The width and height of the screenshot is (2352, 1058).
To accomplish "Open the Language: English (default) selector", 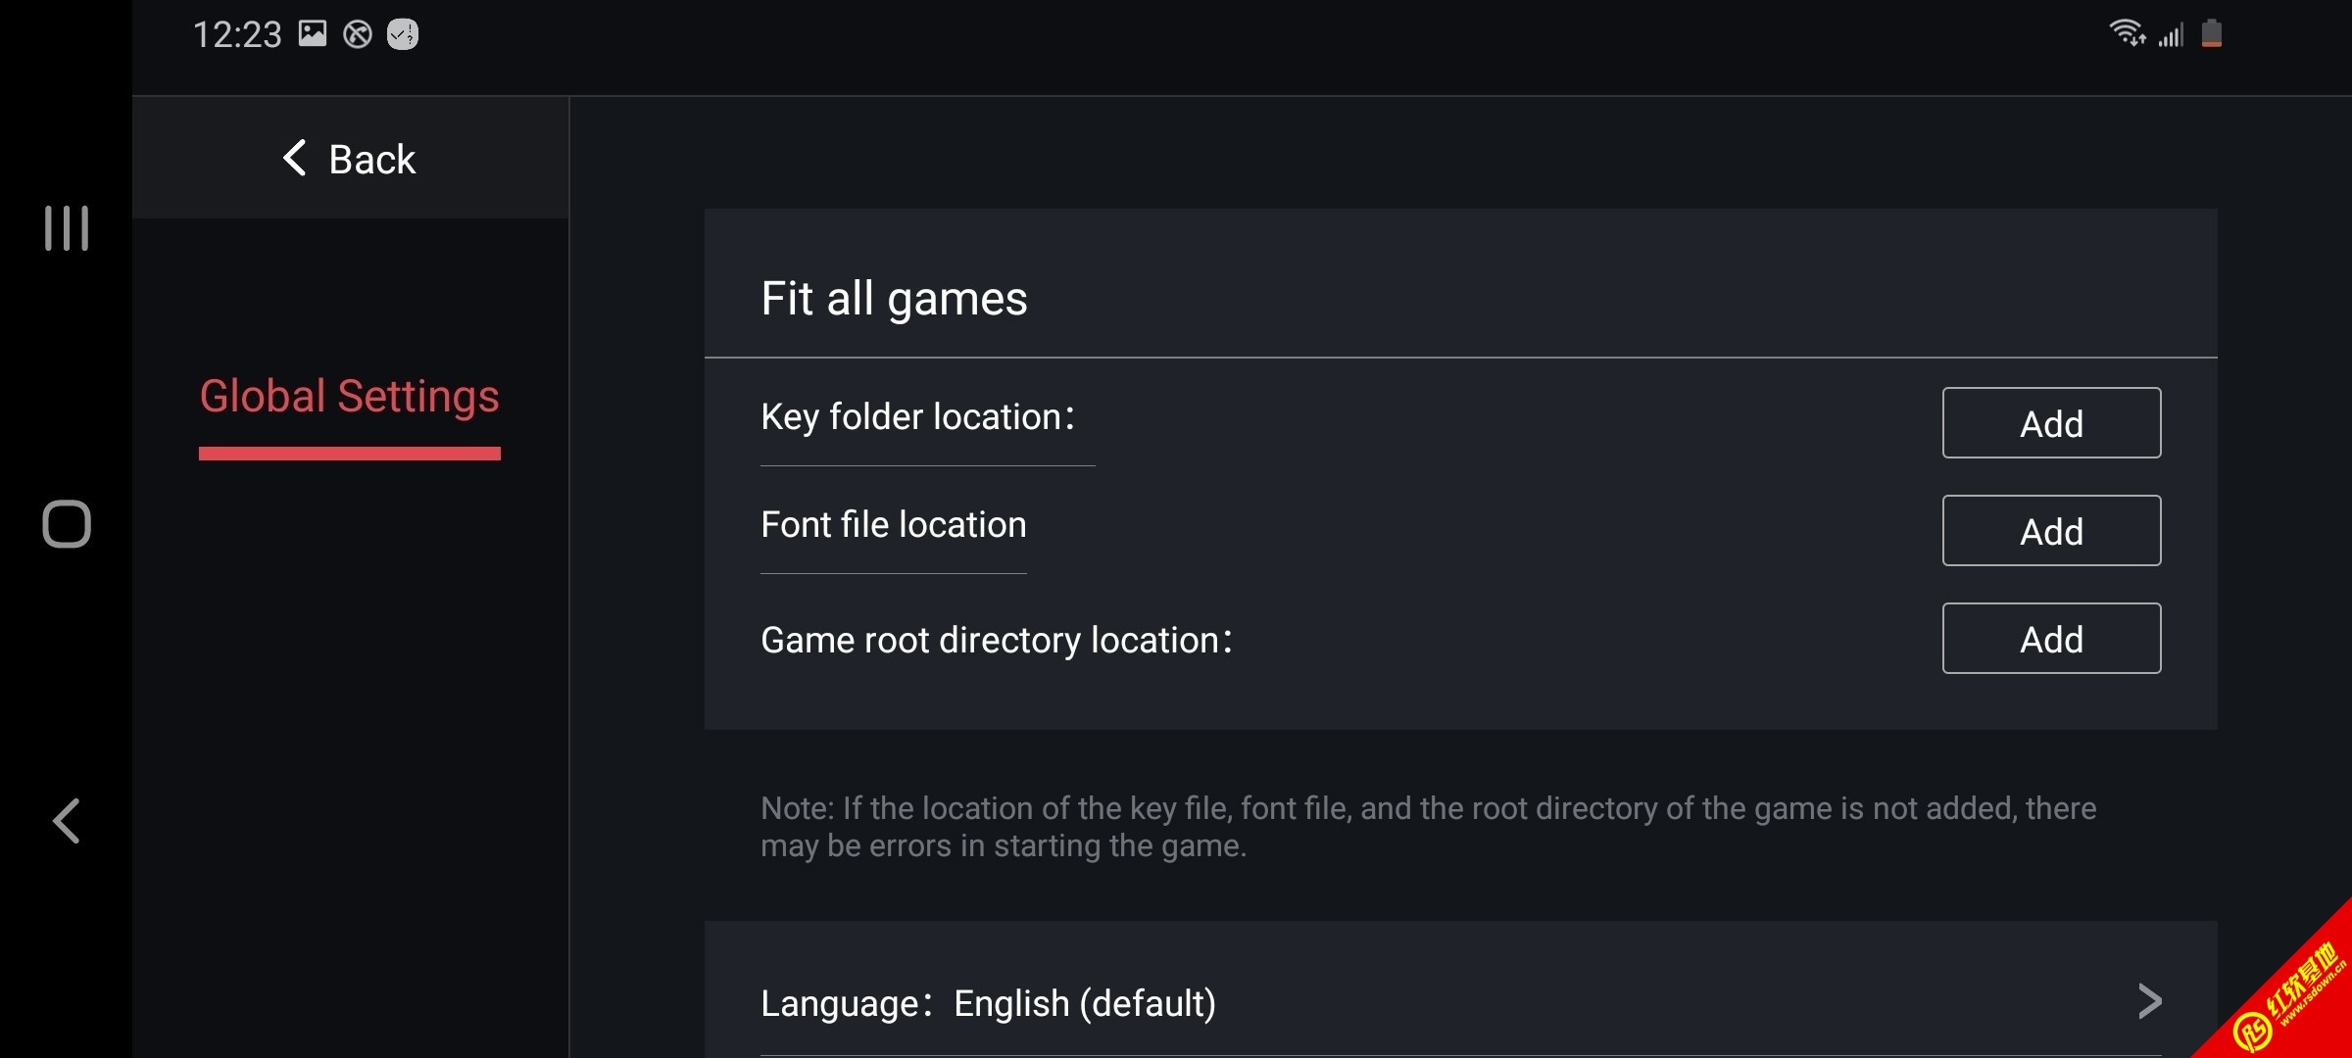I will click(988, 1003).
